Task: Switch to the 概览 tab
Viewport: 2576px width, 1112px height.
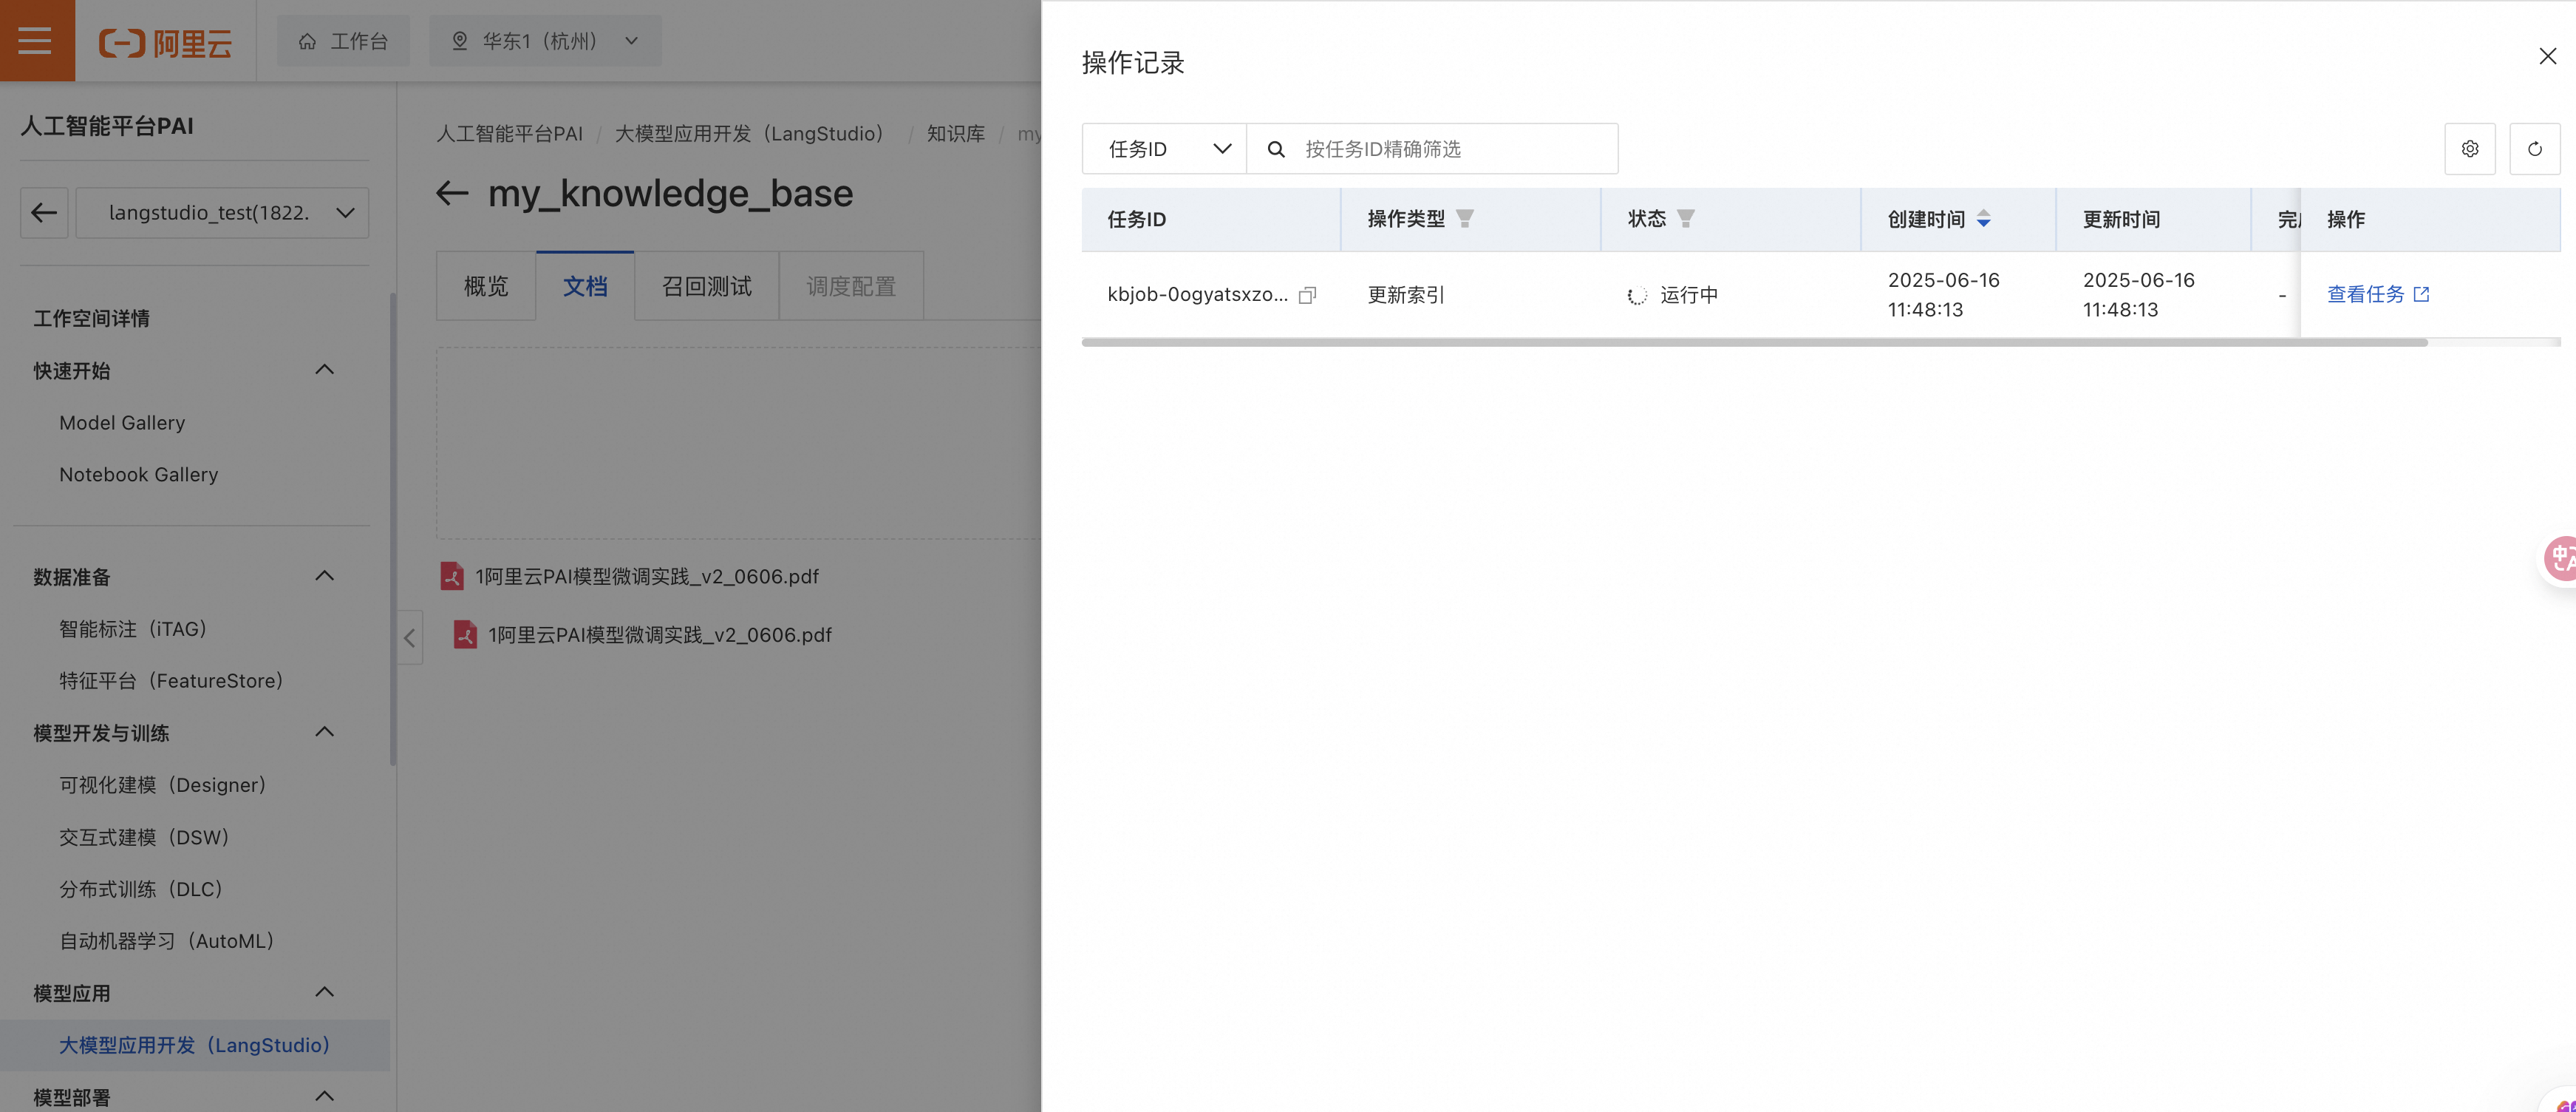Action: click(x=486, y=286)
